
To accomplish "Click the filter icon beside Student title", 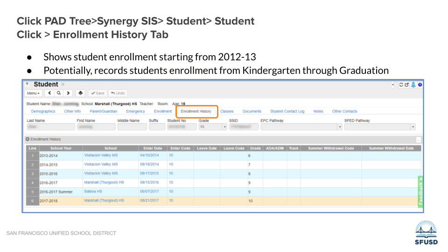I will [28, 84].
